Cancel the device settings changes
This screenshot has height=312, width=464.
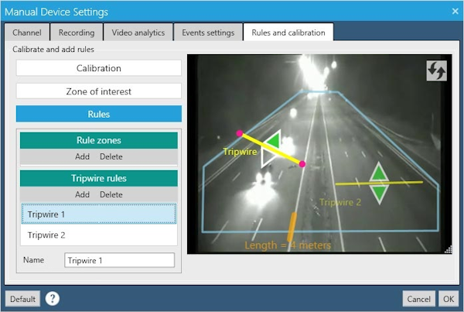pyautogui.click(x=418, y=299)
